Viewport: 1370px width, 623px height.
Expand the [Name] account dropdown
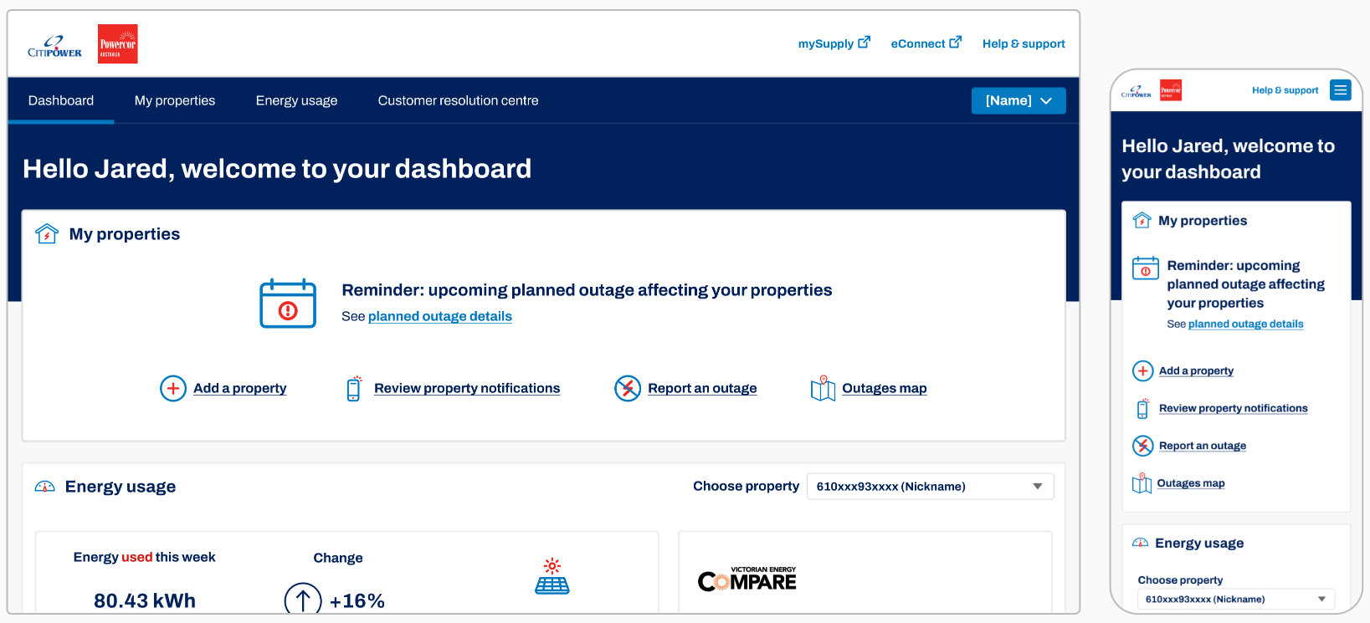point(1018,100)
